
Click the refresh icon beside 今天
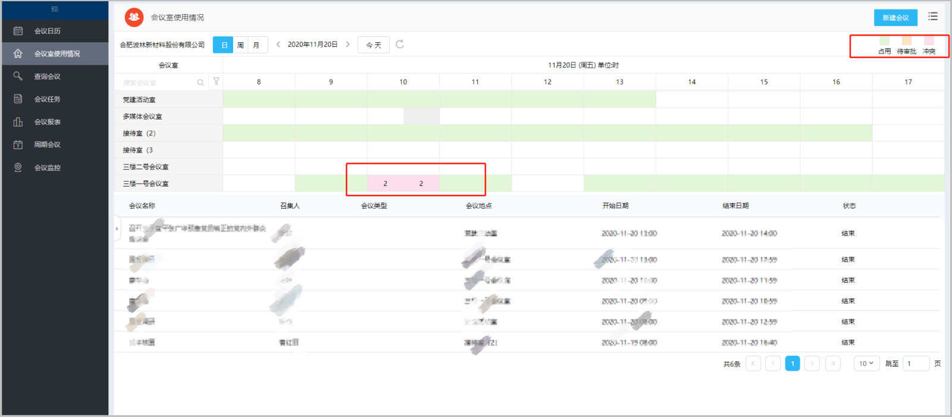[x=400, y=44]
